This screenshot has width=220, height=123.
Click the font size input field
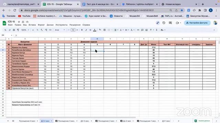tap(73, 30)
